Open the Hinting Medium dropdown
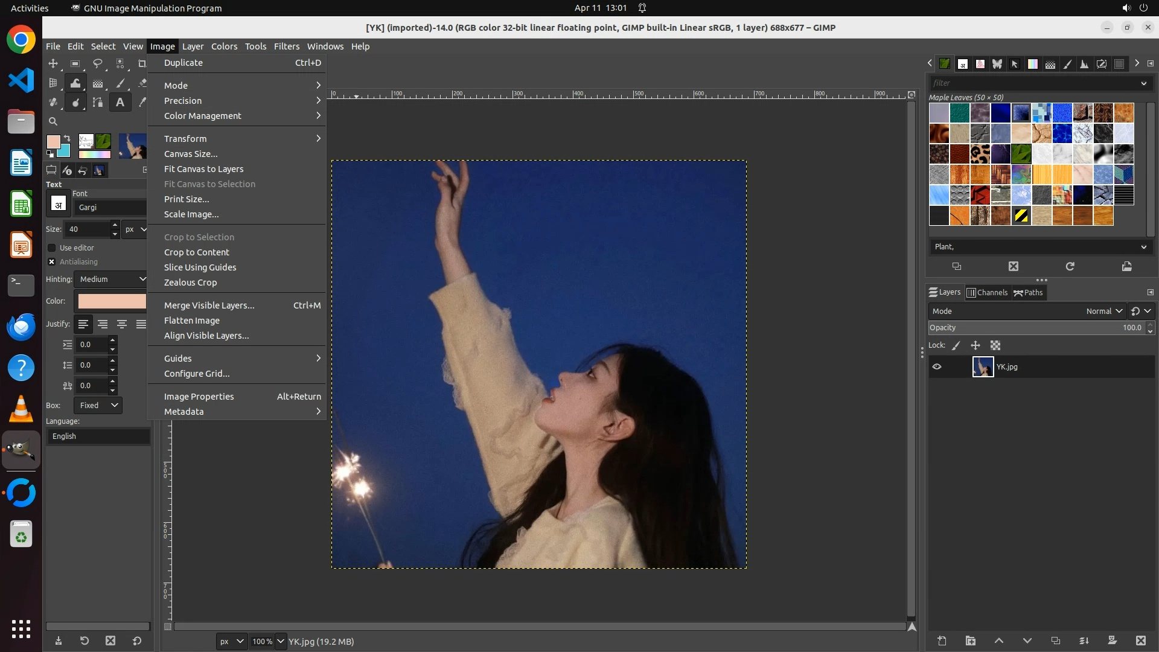This screenshot has width=1159, height=652. [x=111, y=279]
